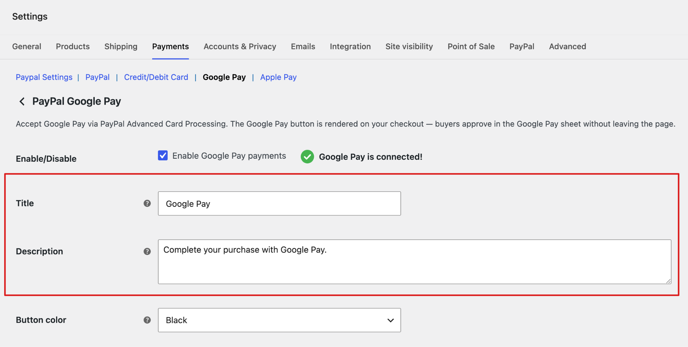
Task: Uncheck Enable Google Pay payments
Action: (x=163, y=155)
